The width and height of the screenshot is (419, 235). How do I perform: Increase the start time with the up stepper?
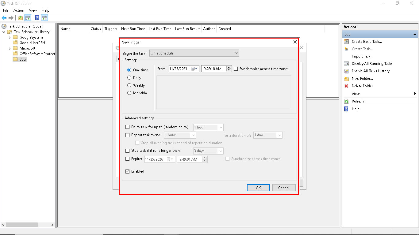point(229,67)
